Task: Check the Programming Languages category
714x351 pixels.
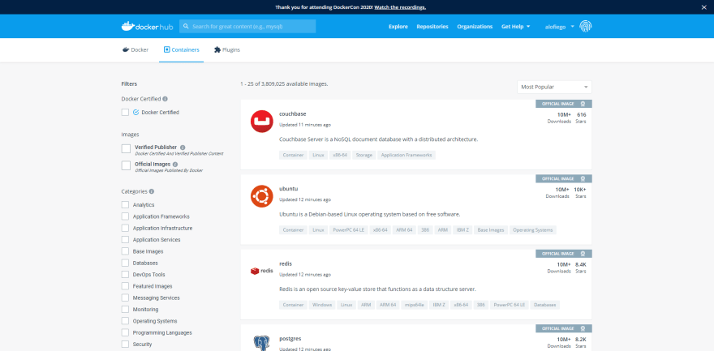Action: [125, 332]
